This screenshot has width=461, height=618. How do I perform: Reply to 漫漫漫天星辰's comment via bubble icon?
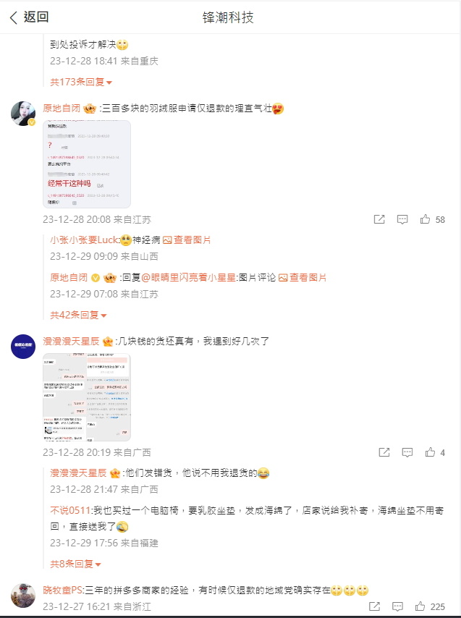click(407, 452)
